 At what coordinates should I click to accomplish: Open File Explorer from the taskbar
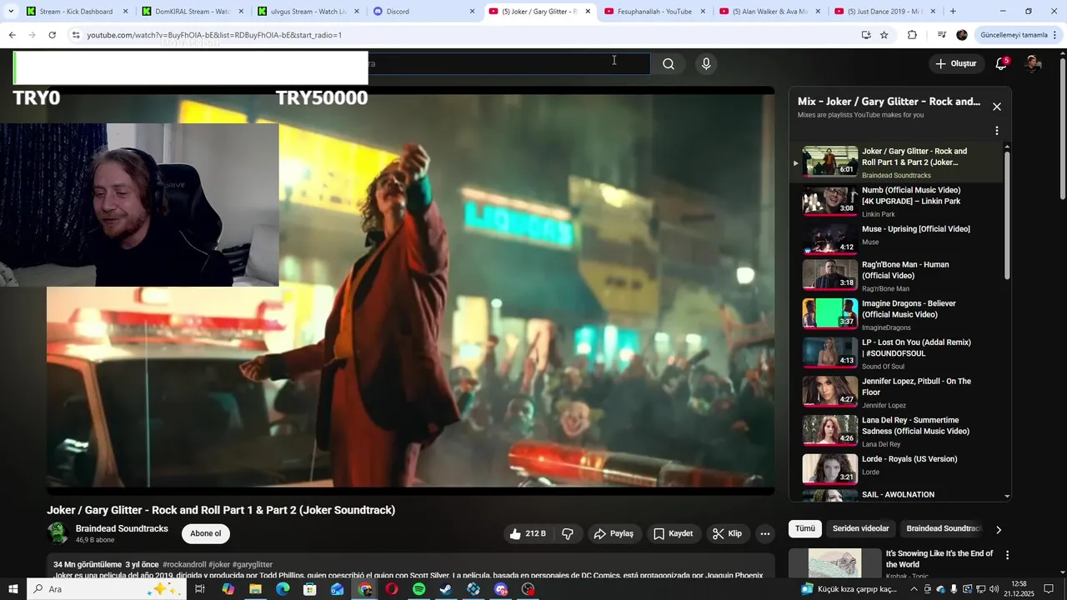(x=255, y=589)
